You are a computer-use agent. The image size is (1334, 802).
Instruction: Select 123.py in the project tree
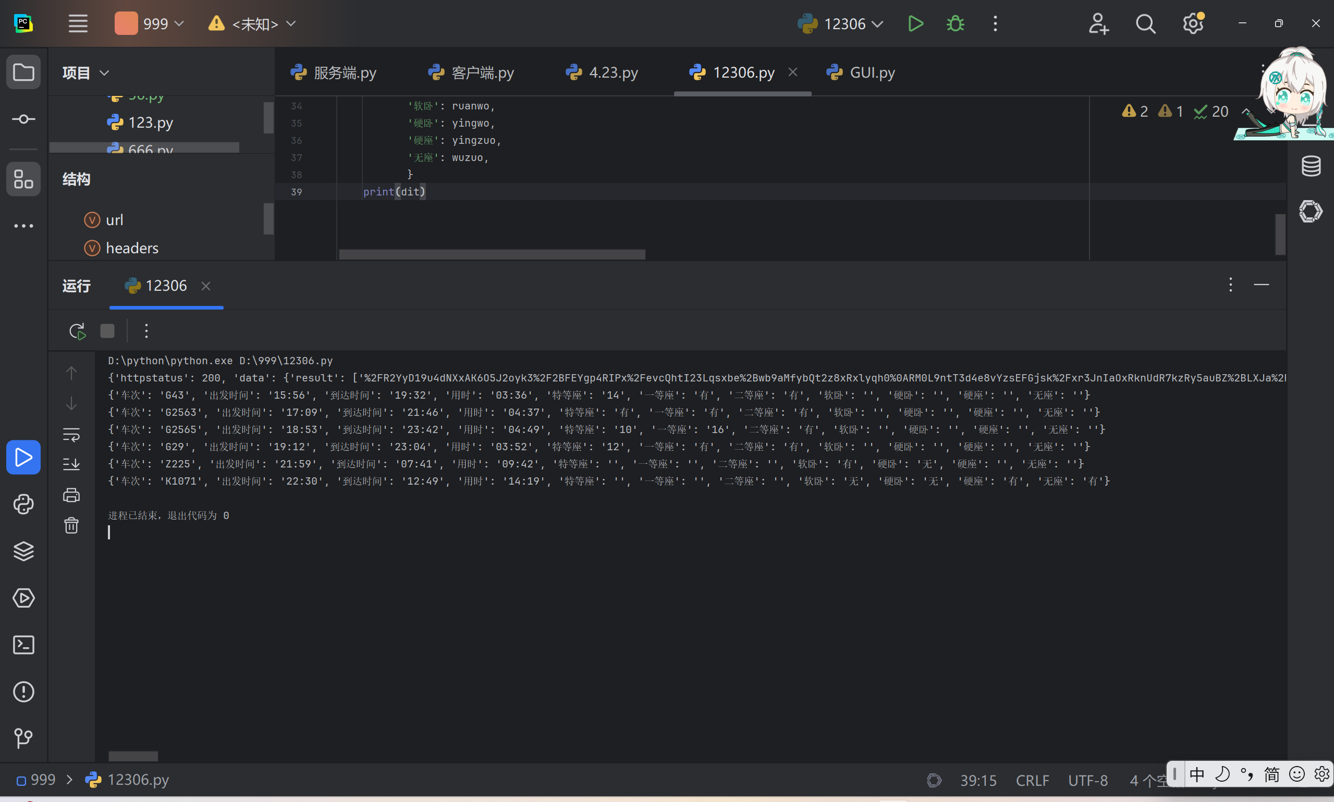pyautogui.click(x=150, y=122)
